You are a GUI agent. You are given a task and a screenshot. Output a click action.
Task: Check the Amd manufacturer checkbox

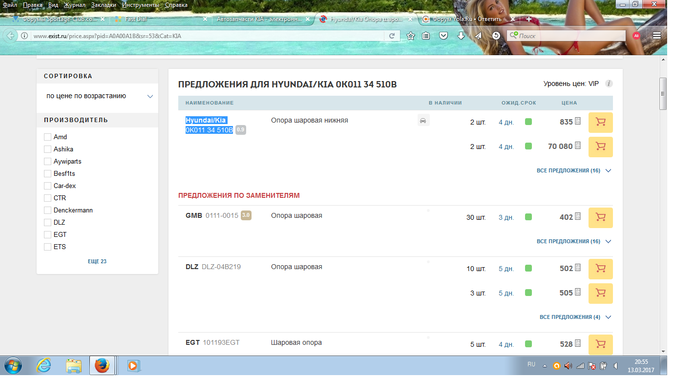[47, 137]
